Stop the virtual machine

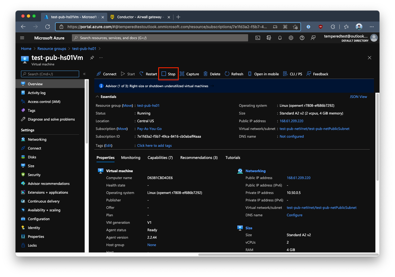point(168,74)
